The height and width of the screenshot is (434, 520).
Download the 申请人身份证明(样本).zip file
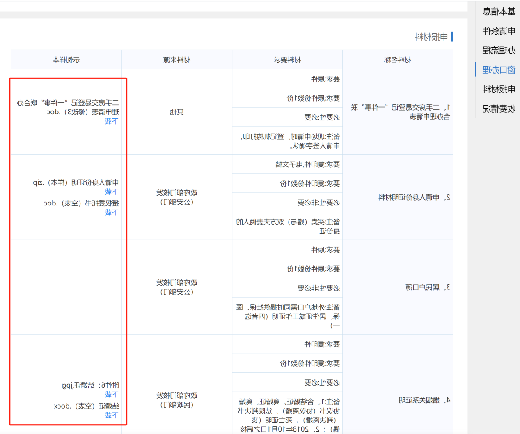click(111, 192)
